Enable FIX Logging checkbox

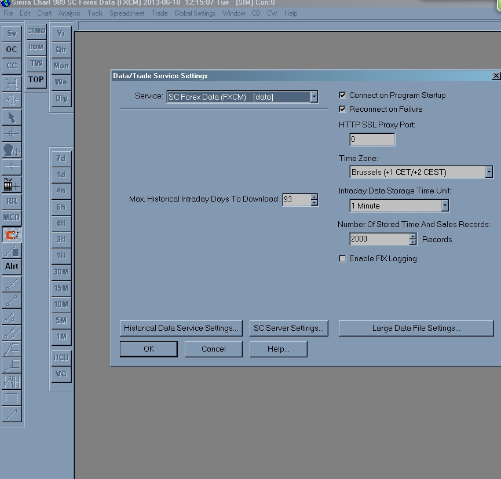(342, 258)
